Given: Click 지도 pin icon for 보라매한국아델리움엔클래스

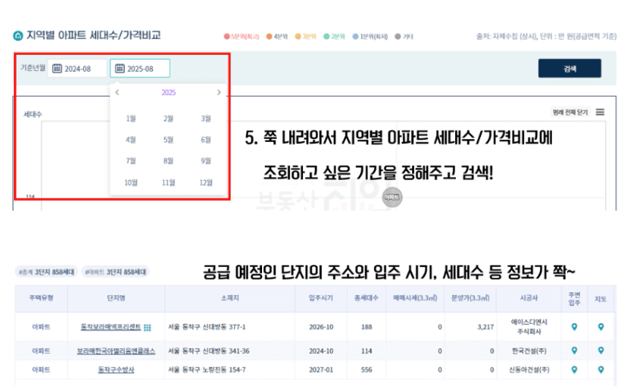Looking at the screenshot, I should pyautogui.click(x=601, y=351).
